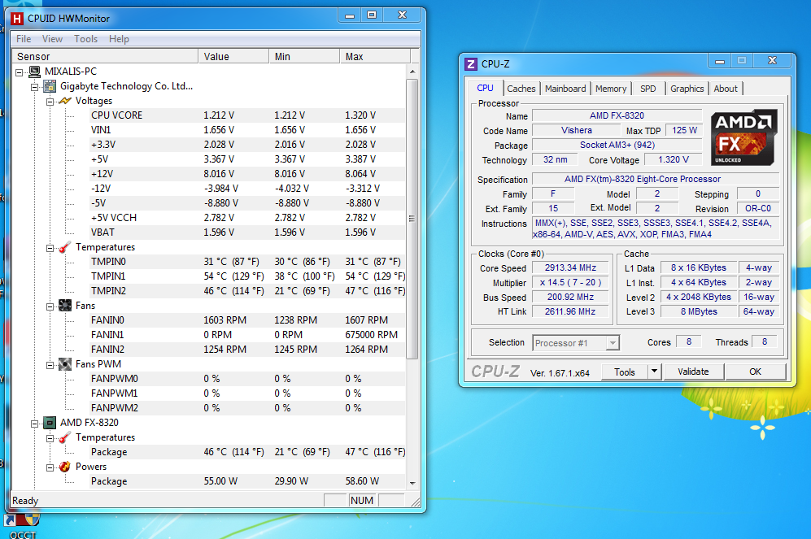Click the Gigabyte motherboard icon
Viewport: 811px width, 539px height.
click(x=50, y=86)
